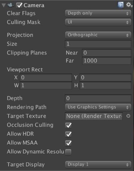Open the Target Texture object picker circle
This screenshot has height=171, width=134.
coord(128,116)
